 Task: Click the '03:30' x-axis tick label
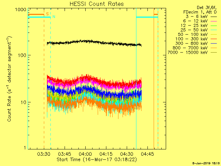(x=44, y=154)
